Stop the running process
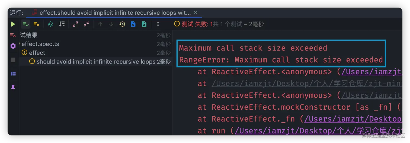The width and height of the screenshot is (410, 143). [x=13, y=60]
